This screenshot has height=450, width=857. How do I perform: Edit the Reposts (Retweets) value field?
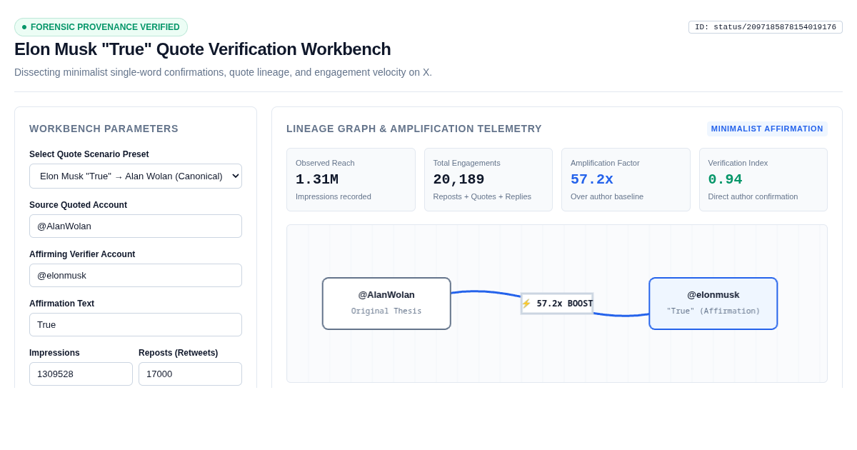pyautogui.click(x=190, y=374)
